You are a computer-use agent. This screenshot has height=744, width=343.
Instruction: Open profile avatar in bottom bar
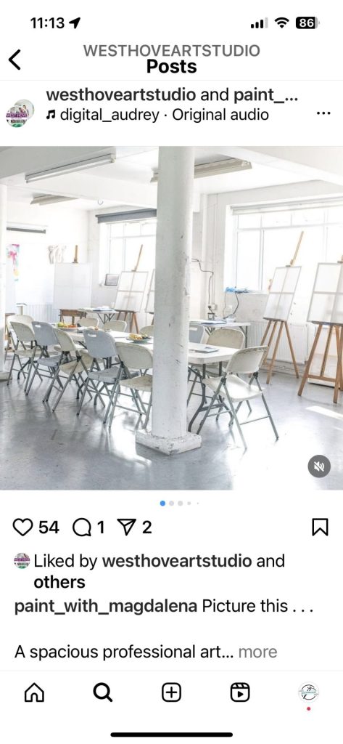pos(308,692)
